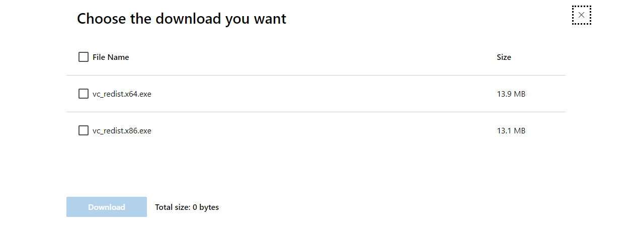Click the 13.1 MB size value
The image size is (634, 226).
point(511,131)
